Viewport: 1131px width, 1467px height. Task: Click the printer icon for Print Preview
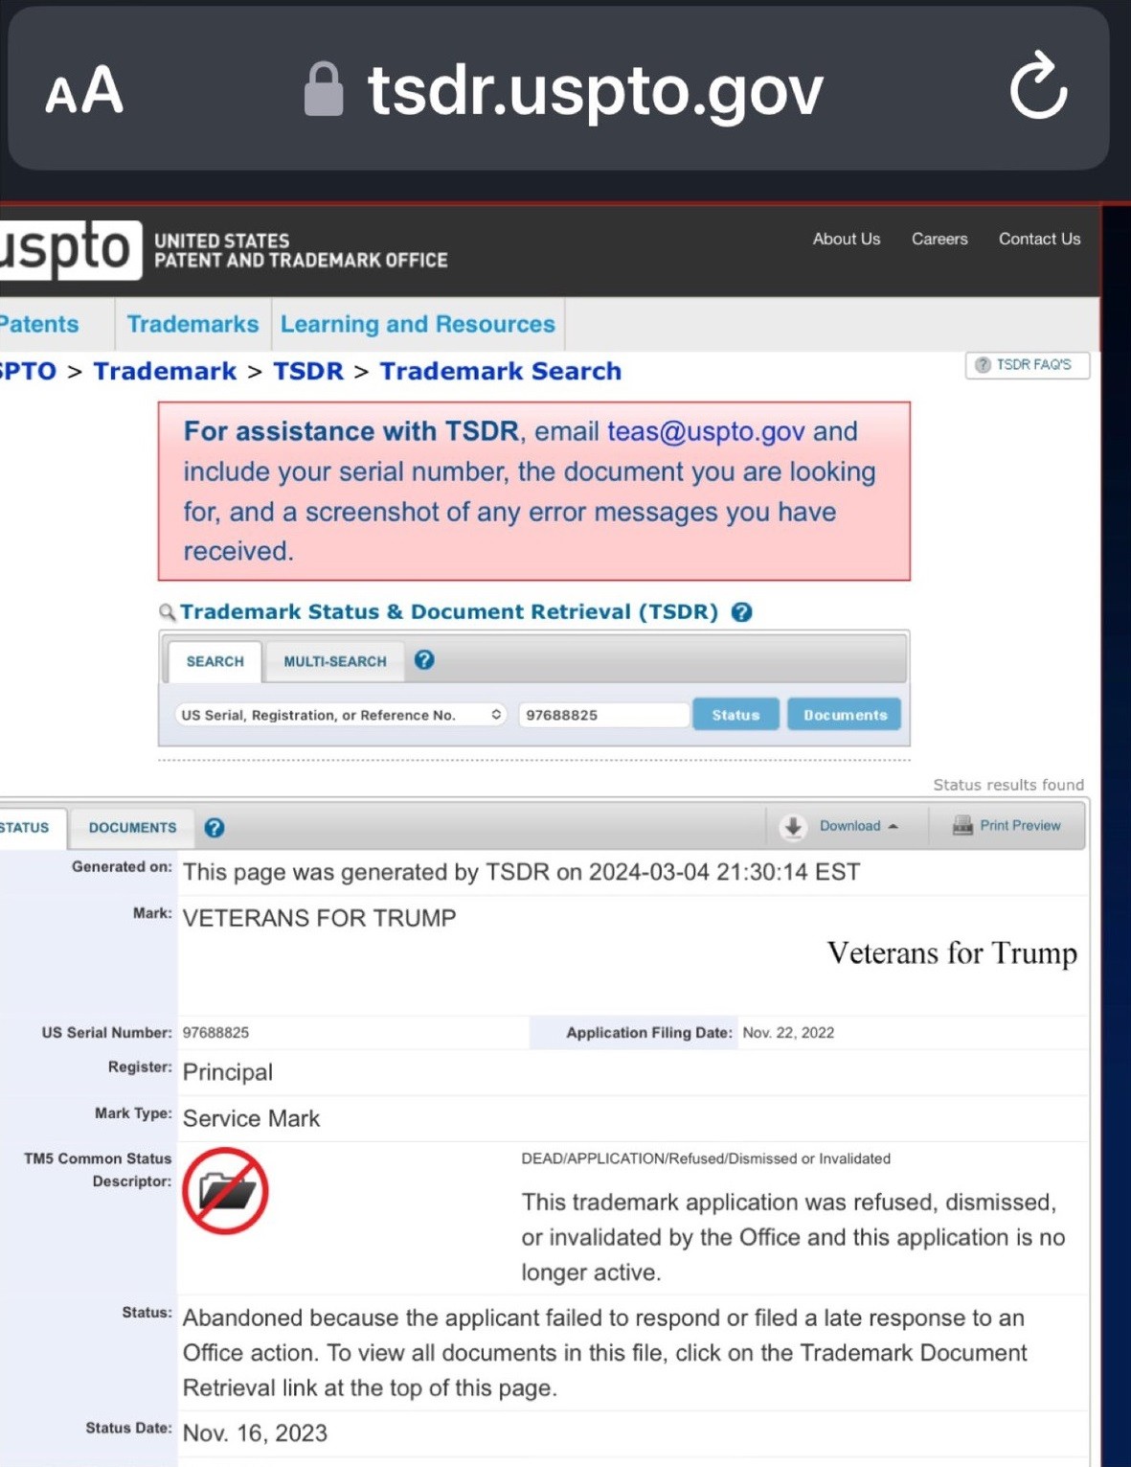961,826
